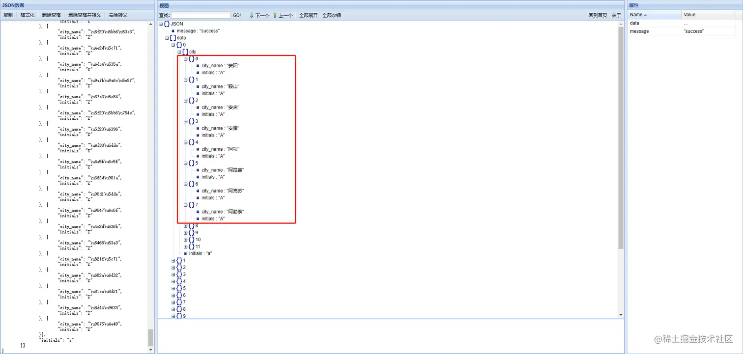743x354 pixels.
Task: Select tree node city_name : "安阳"
Action: click(220, 66)
